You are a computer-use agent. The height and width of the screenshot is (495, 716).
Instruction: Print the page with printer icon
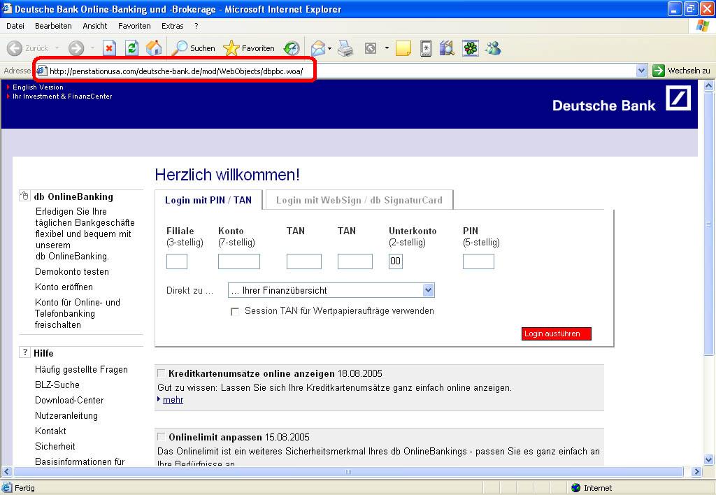pyautogui.click(x=345, y=48)
